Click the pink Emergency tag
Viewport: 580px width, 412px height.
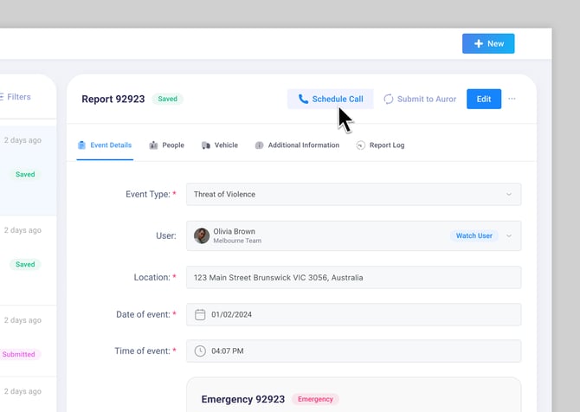(x=315, y=399)
